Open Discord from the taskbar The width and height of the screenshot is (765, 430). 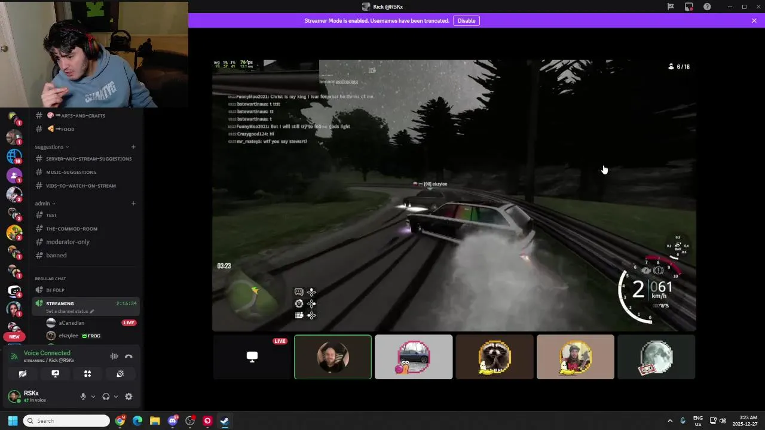173,421
